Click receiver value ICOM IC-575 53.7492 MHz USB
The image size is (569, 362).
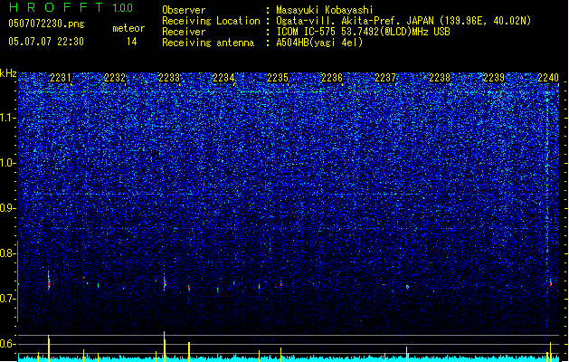tap(363, 32)
